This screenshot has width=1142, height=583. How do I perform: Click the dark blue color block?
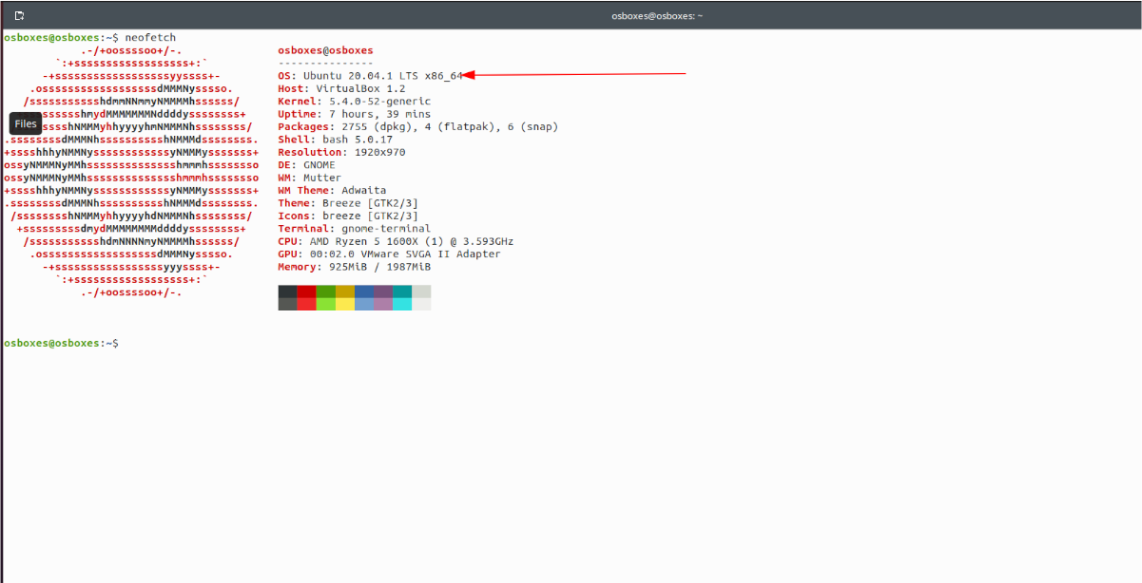tap(364, 291)
